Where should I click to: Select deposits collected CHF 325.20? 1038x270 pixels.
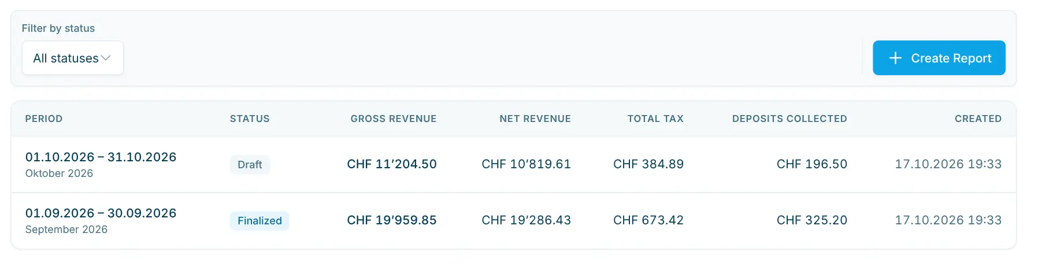click(812, 220)
